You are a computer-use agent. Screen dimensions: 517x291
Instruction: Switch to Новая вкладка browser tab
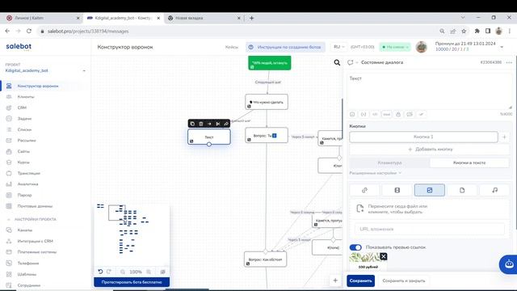coord(204,18)
